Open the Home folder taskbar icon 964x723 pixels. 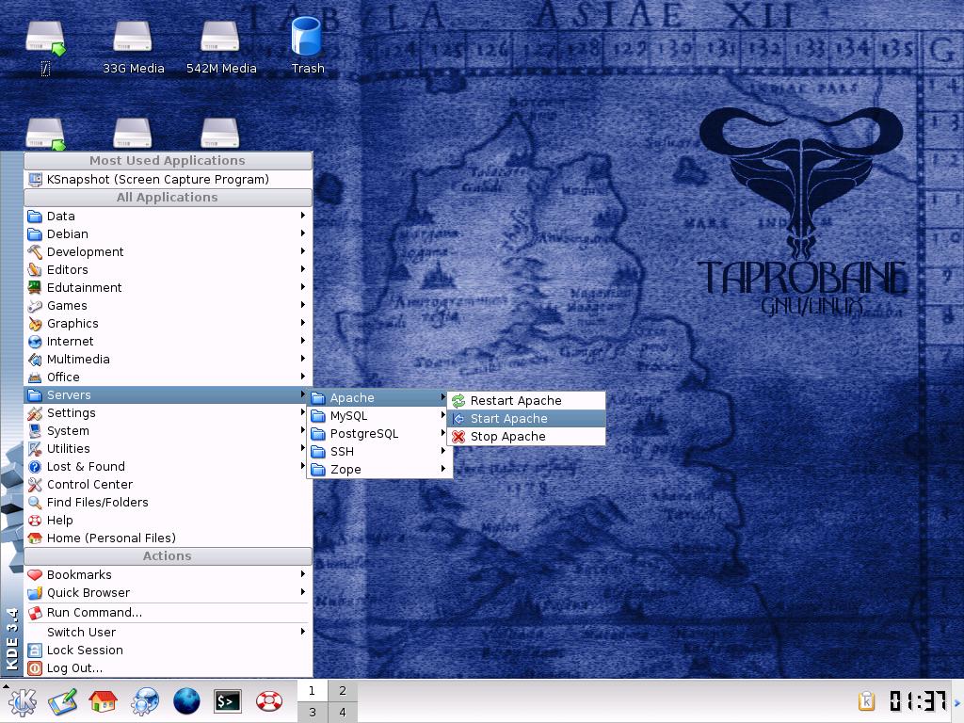pyautogui.click(x=104, y=701)
